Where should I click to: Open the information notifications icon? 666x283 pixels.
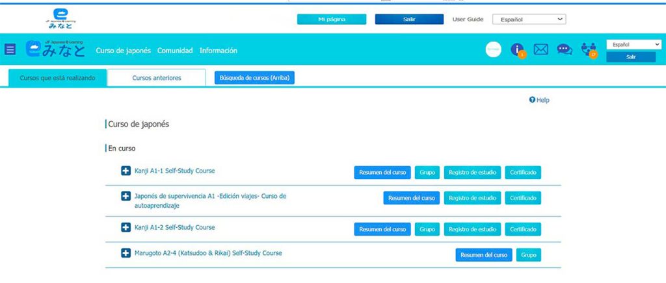pyautogui.click(x=518, y=50)
